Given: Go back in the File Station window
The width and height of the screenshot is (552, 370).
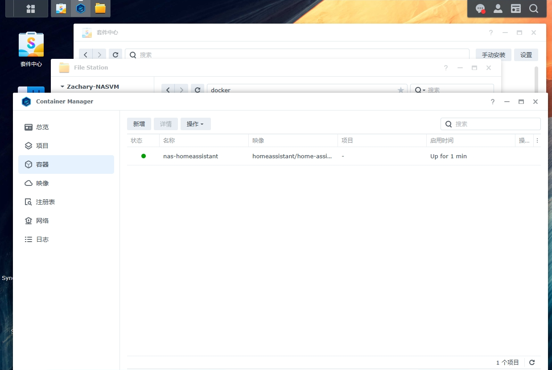Looking at the screenshot, I should click(x=168, y=90).
